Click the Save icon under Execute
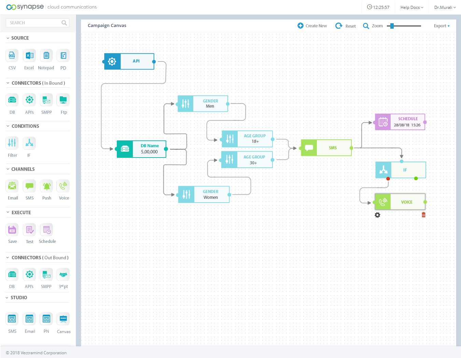The width and height of the screenshot is (461, 358). (x=12, y=230)
